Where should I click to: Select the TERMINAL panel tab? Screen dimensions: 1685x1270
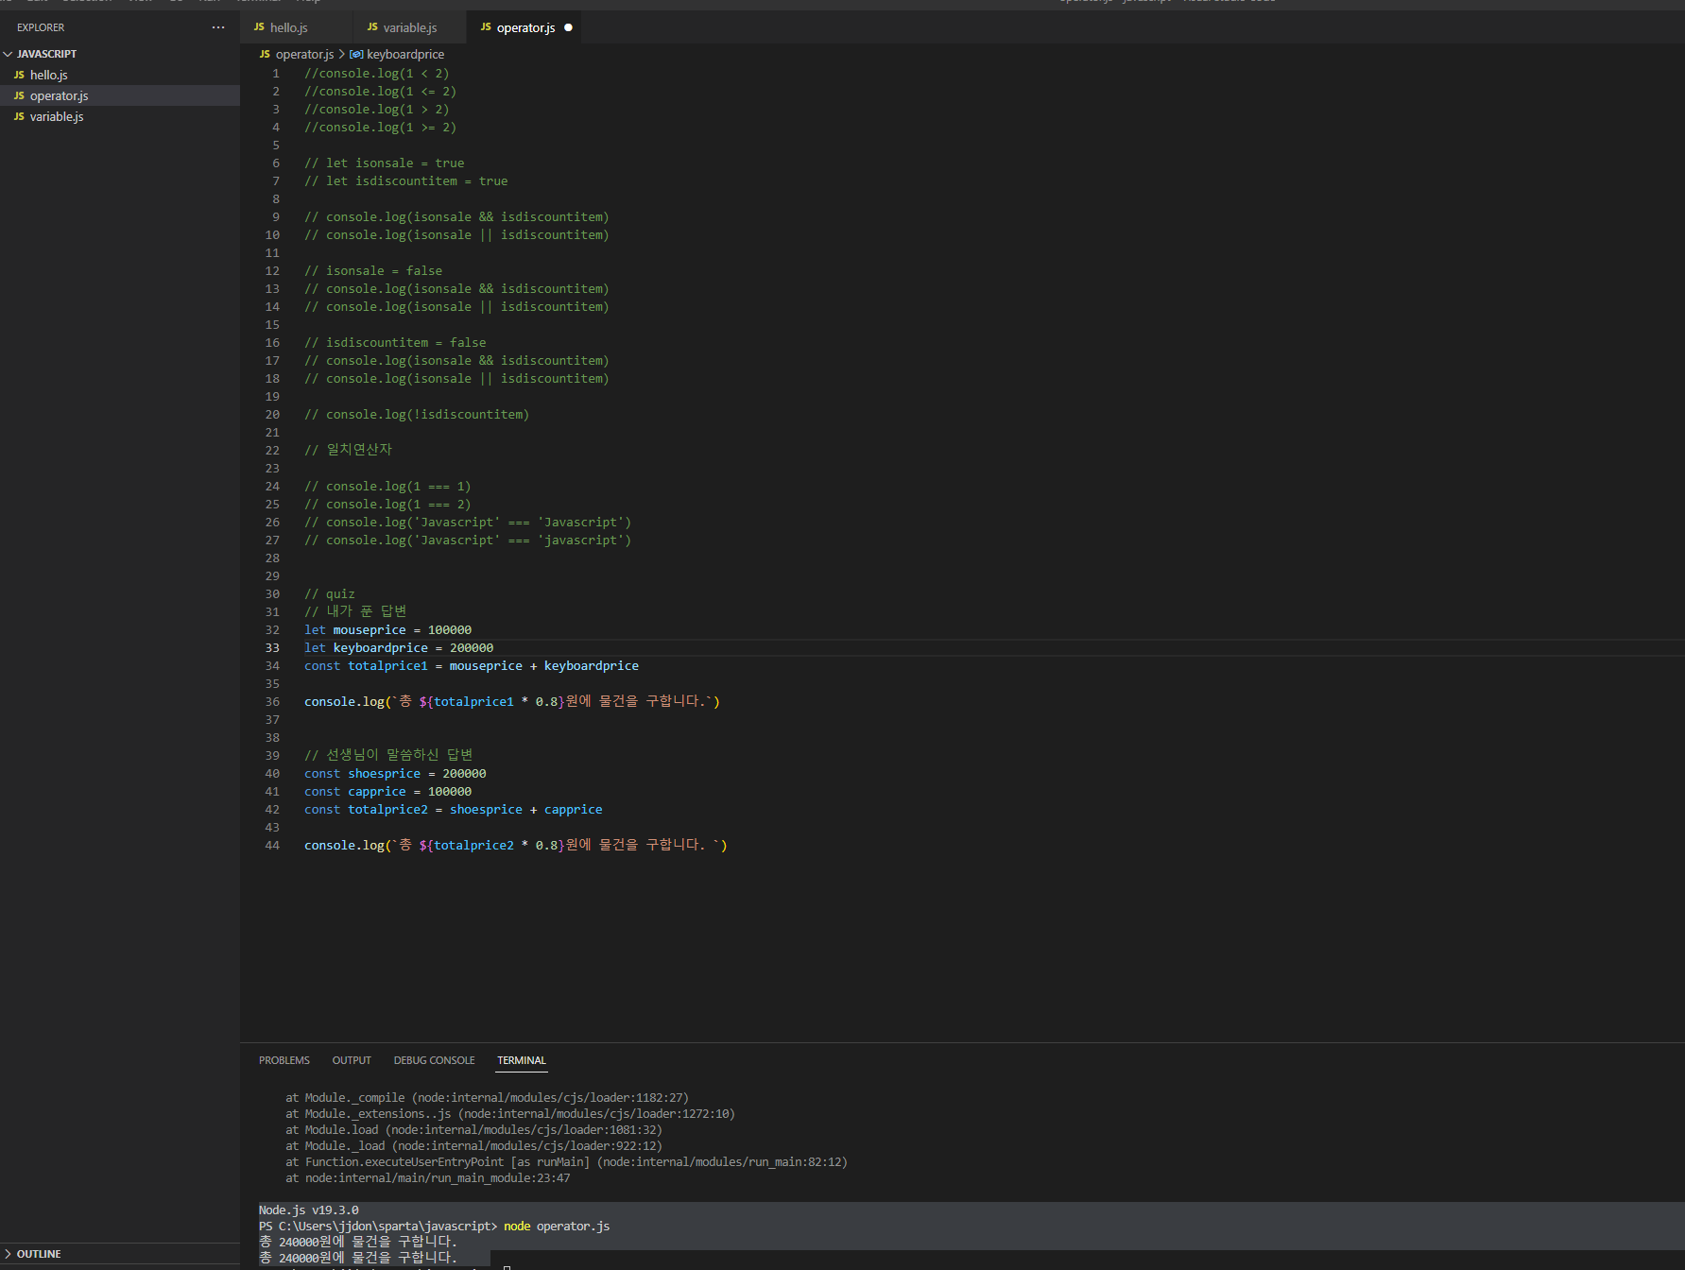(x=522, y=1060)
